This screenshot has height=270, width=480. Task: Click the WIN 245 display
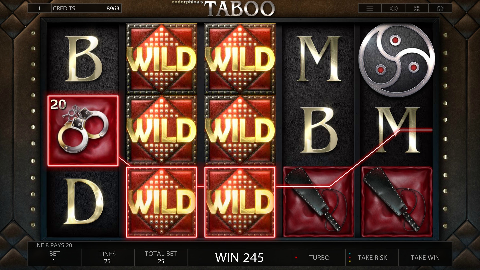tap(240, 258)
